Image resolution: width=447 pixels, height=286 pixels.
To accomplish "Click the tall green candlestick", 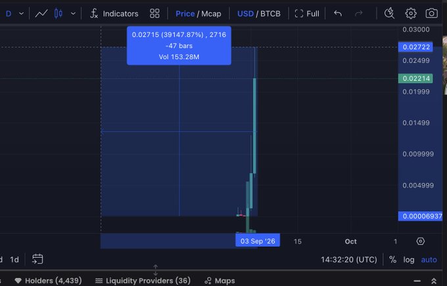I will coord(254,125).
